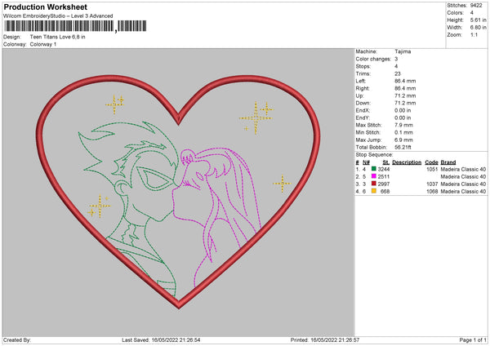490x346 pixels.
Task: Click the red thread color swatch 2997
Action: click(x=373, y=184)
